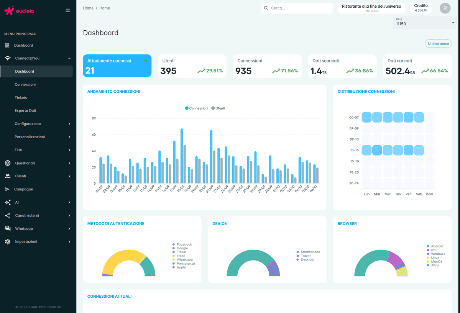Click the Euclela logo
This screenshot has height=313, width=460.
pyautogui.click(x=19, y=11)
